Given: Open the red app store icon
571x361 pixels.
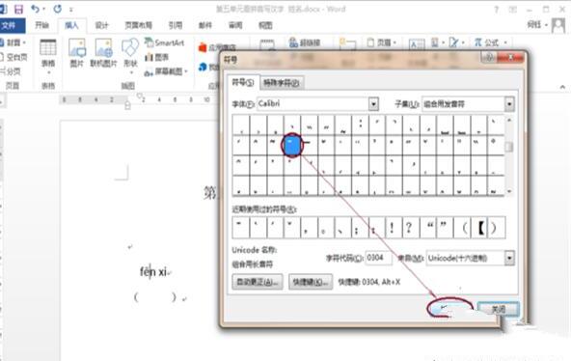Looking at the screenshot, I should point(203,47).
